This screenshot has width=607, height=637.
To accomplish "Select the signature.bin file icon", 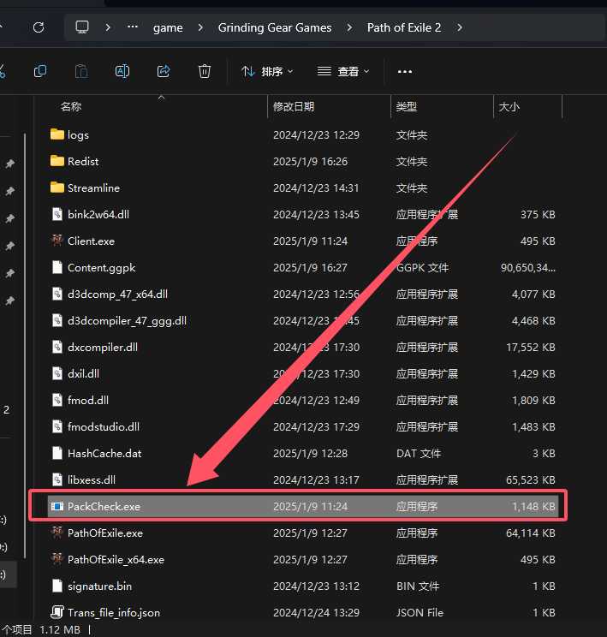I will coord(57,586).
